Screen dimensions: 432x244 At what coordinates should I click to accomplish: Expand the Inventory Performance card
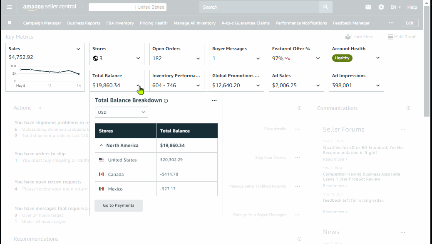point(198,85)
